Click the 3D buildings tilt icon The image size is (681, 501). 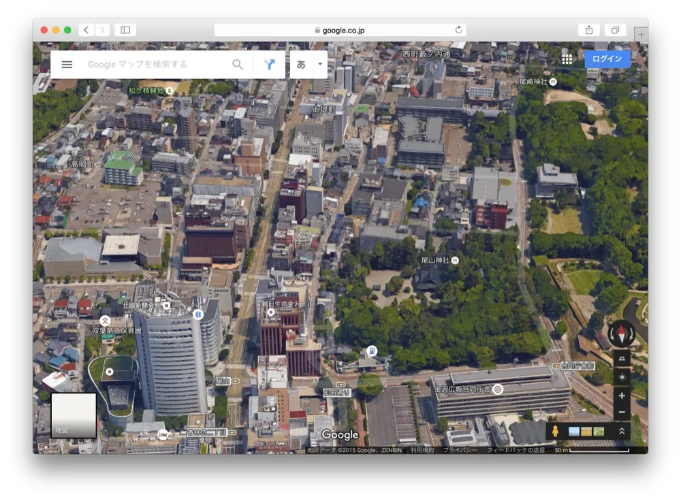(x=622, y=358)
